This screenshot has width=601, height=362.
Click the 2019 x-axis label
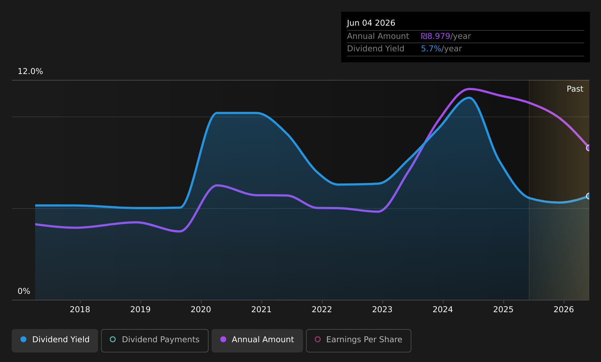(x=141, y=310)
